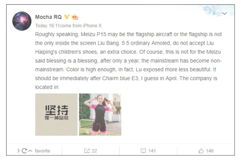Open the Mocha RQ profile avatar
The width and height of the screenshot is (241, 162).
(22, 21)
